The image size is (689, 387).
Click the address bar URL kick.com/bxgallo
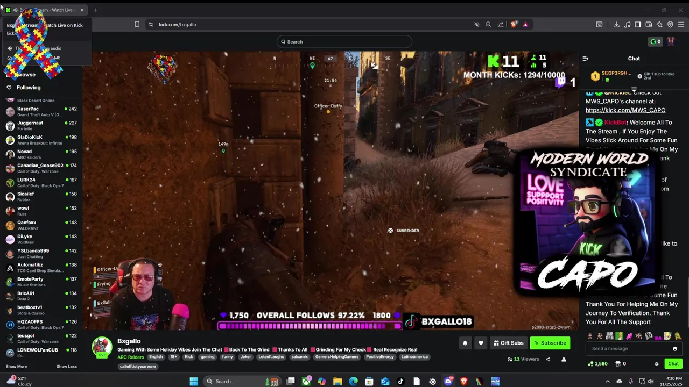tap(178, 24)
